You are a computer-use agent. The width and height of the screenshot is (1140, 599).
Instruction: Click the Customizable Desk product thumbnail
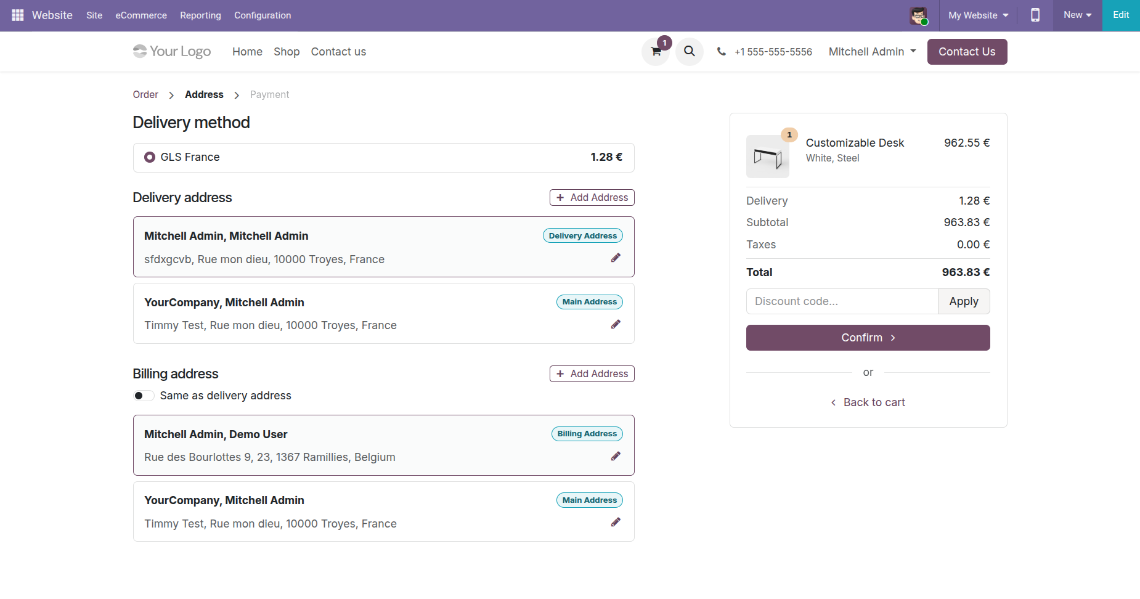[x=768, y=157]
